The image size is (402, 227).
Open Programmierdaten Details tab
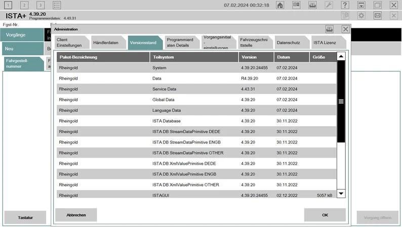pyautogui.click(x=182, y=43)
